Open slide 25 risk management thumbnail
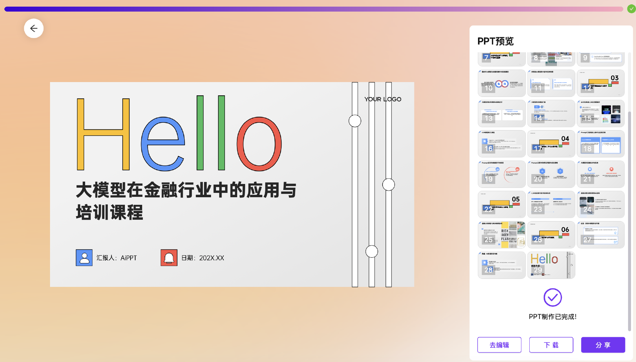The height and width of the screenshot is (362, 636). [502, 235]
